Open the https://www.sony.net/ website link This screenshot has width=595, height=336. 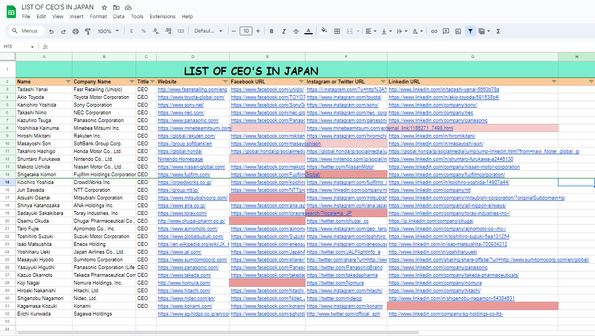(180, 105)
